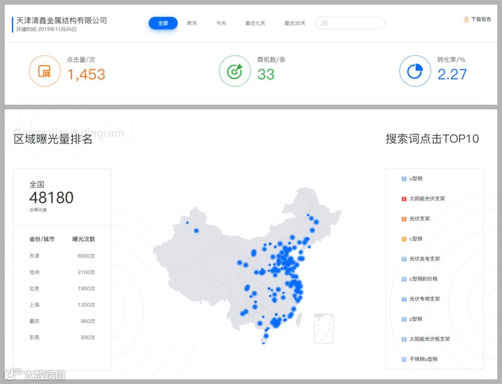
Task: Click the blue 转化率 pie chart icon
Action: 415,71
